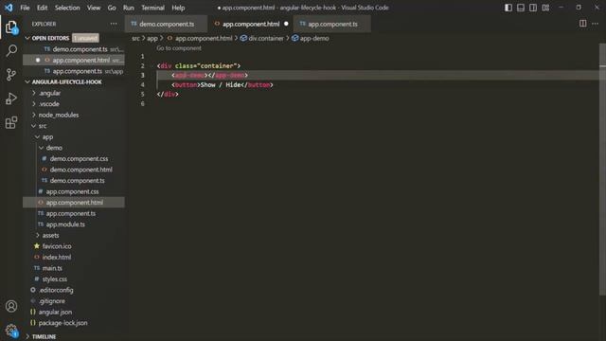
Task: Open the Selection menu
Action: (x=67, y=8)
